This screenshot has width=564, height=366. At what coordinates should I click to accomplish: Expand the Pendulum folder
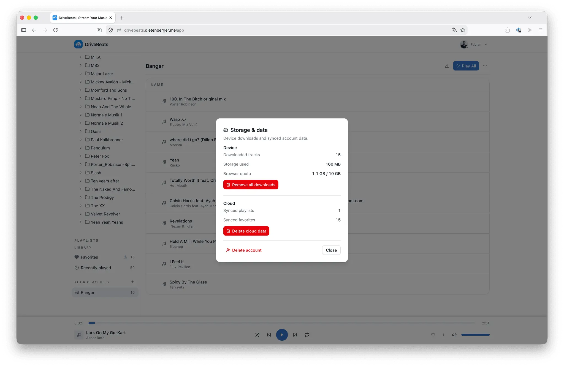(x=81, y=148)
